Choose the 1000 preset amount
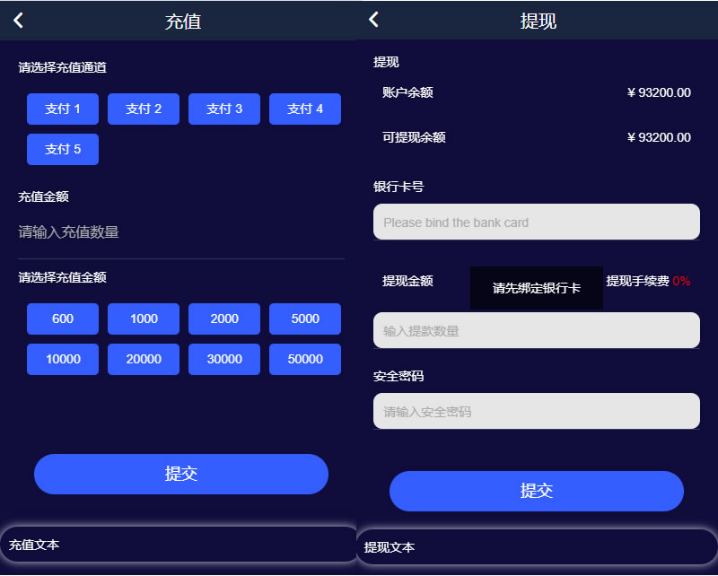 (144, 319)
